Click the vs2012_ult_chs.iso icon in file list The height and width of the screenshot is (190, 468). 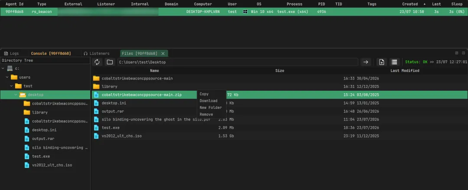[x=96, y=136]
